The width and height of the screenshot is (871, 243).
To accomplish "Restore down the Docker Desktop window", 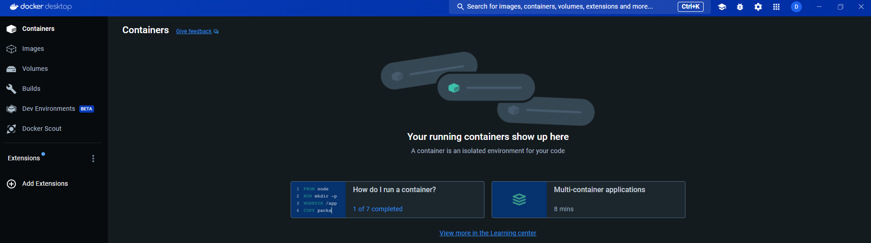I will point(840,7).
